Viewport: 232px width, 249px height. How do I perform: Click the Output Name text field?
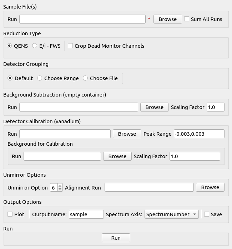tap(86, 214)
